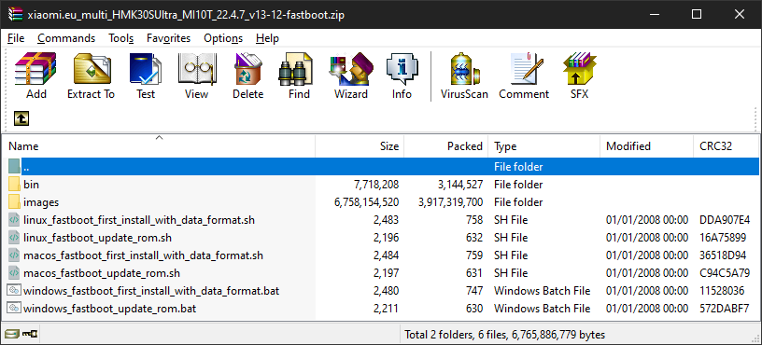Select windows_fastboot_update_rom.bat file name
Viewport: 762px width, 345px height.
110,308
